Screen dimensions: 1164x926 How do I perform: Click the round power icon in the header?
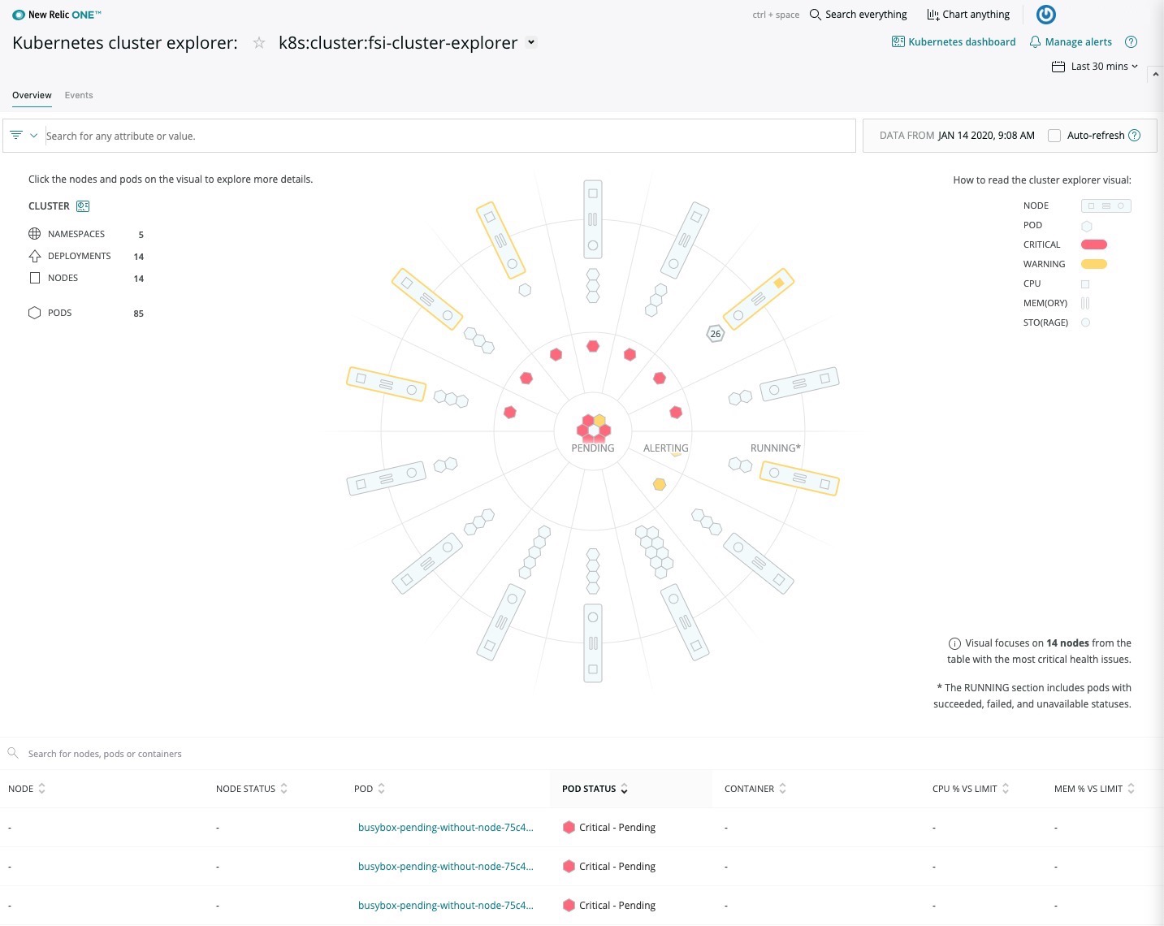coord(1046,15)
